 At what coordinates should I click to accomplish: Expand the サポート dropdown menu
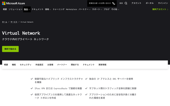coord(97,9)
